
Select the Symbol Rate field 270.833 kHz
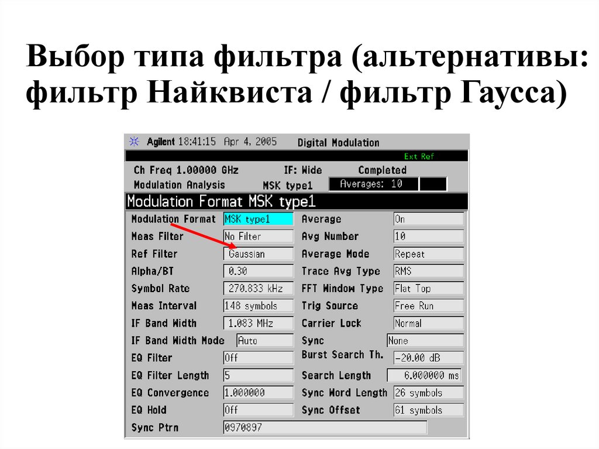(x=258, y=289)
